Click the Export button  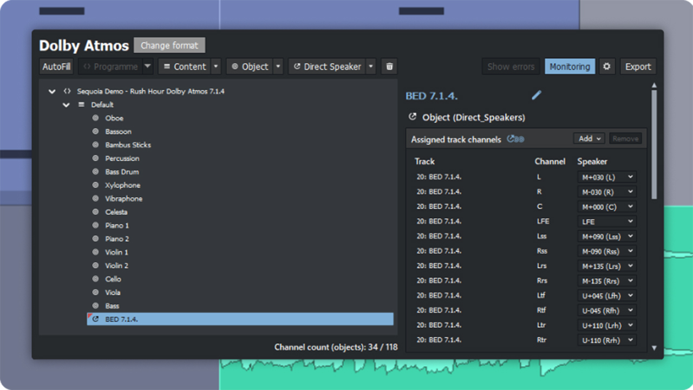click(x=638, y=67)
